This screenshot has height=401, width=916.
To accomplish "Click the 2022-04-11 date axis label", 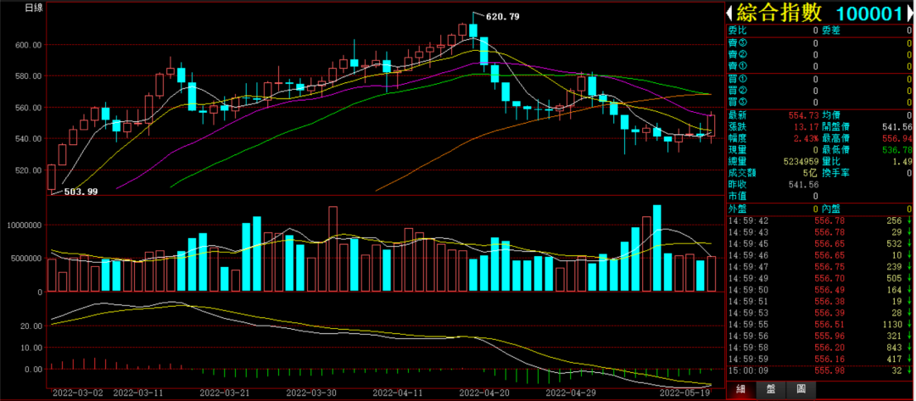I will point(397,393).
